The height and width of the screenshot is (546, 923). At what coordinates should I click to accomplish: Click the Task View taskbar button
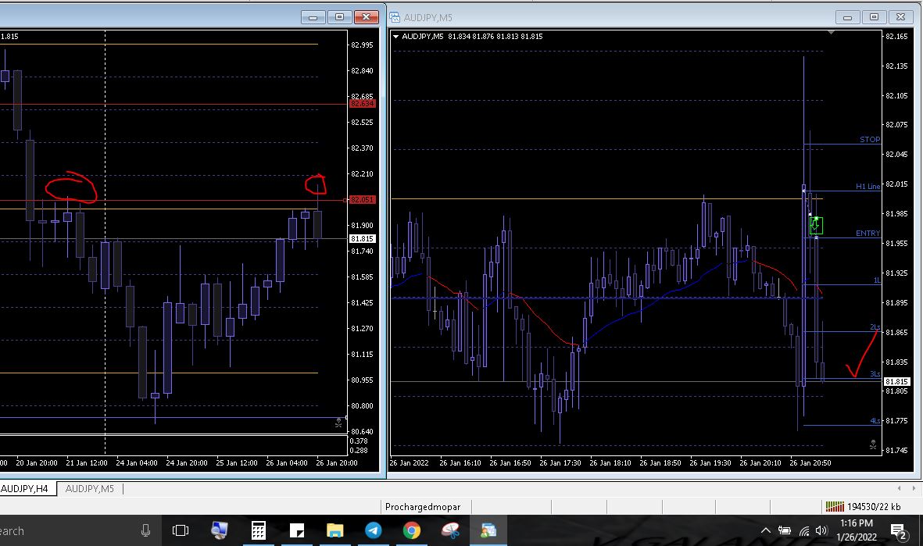[x=181, y=531]
